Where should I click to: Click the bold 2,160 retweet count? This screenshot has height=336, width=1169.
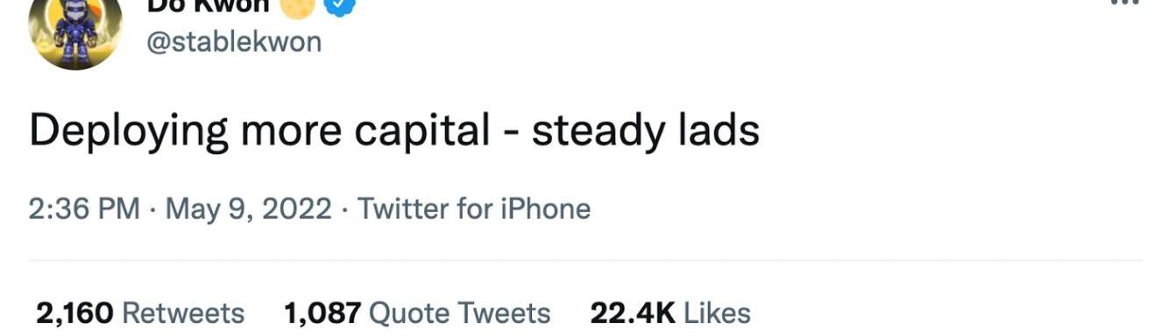(74, 313)
